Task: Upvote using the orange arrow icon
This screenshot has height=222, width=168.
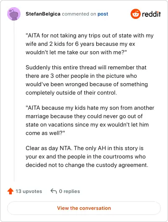Action: point(10,191)
